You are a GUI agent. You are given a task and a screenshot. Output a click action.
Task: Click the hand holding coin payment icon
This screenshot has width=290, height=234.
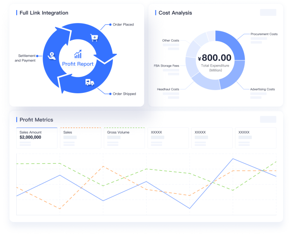[52, 56]
